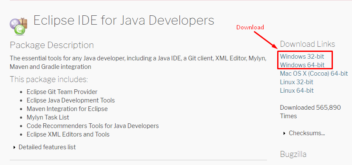352x165 pixels.
Task: Click the Download Links heading
Action: point(307,44)
